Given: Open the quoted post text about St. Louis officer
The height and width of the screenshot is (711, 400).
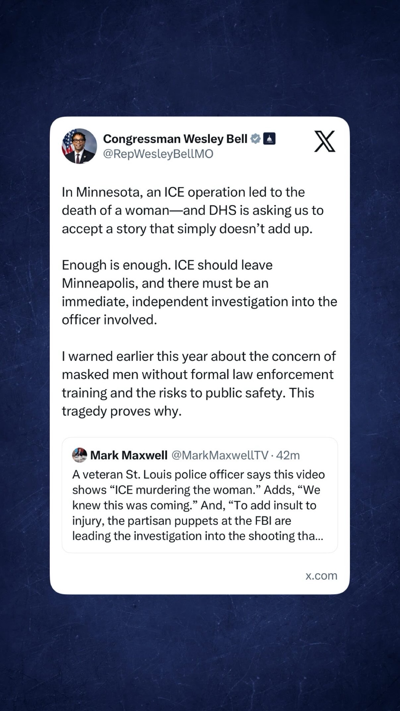Looking at the screenshot, I should 198,505.
